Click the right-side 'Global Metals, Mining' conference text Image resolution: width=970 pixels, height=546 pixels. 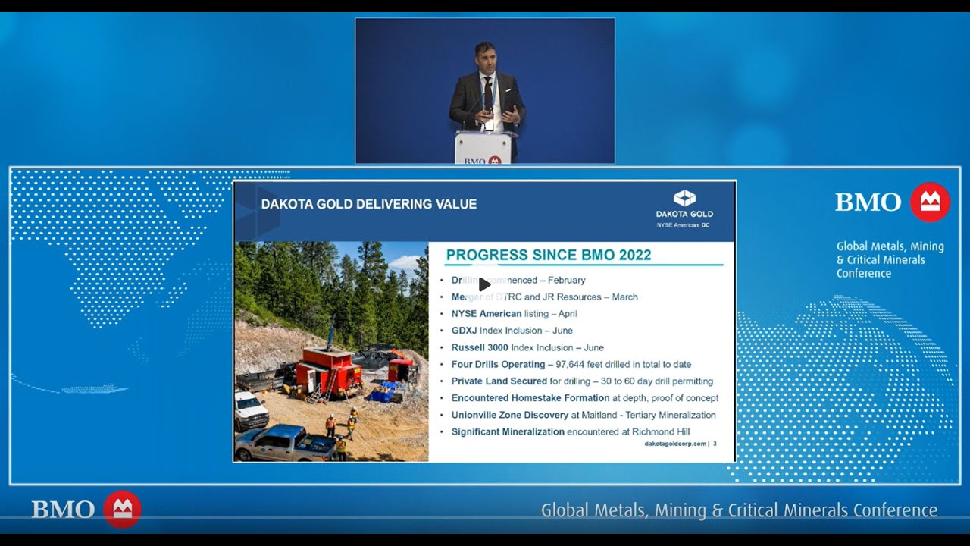point(890,259)
